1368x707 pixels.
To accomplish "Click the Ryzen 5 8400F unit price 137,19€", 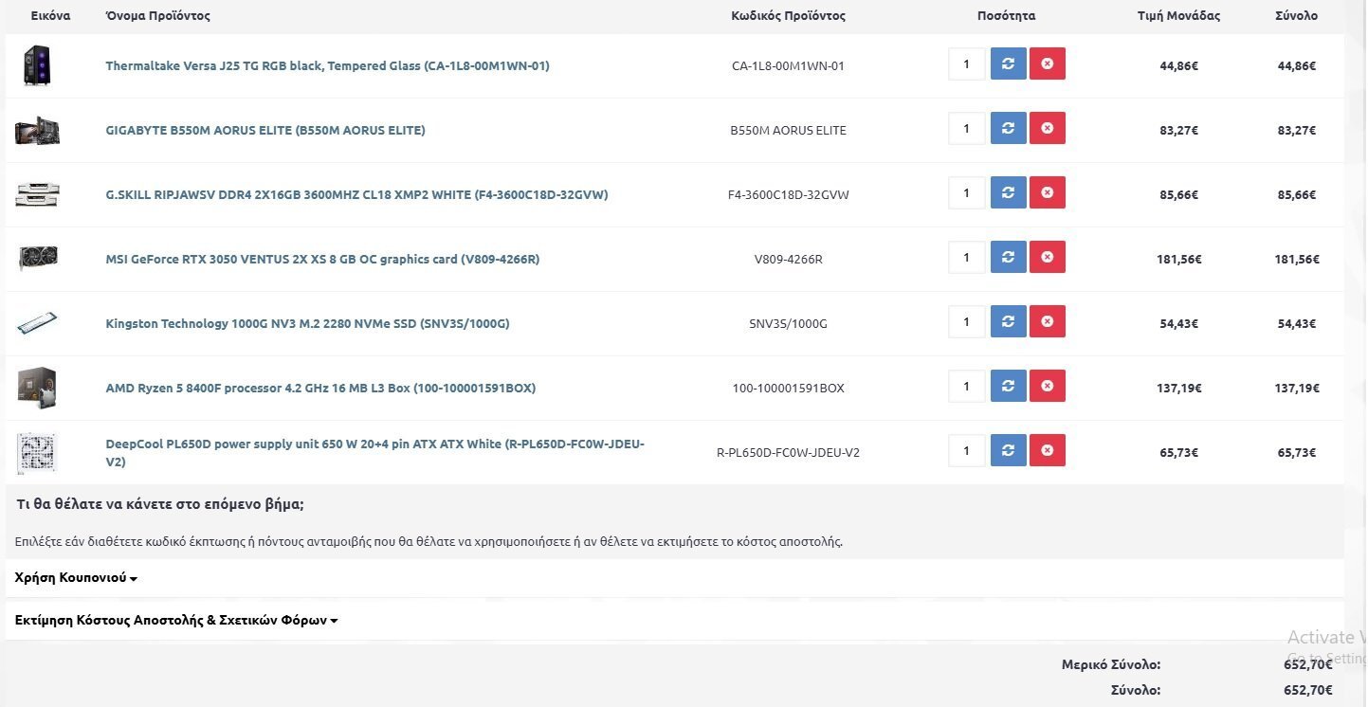I will tap(1178, 388).
